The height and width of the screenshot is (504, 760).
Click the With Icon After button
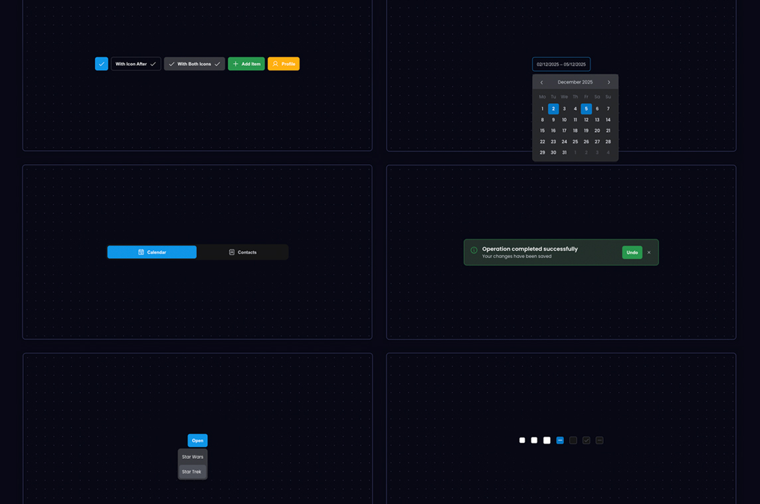136,64
